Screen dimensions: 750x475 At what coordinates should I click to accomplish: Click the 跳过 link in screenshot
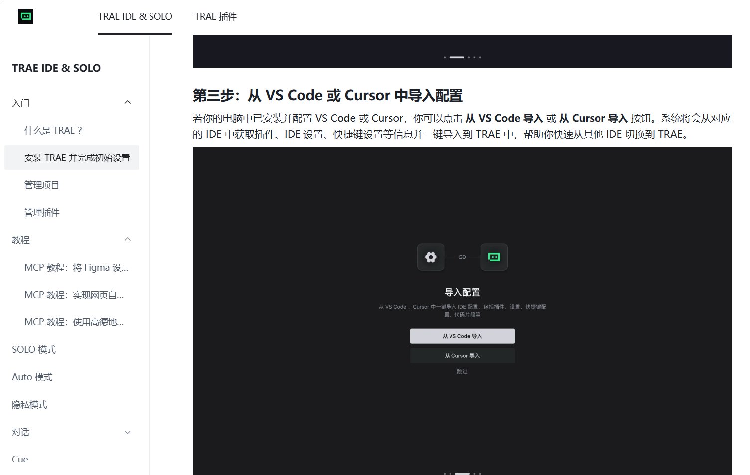coord(462,372)
